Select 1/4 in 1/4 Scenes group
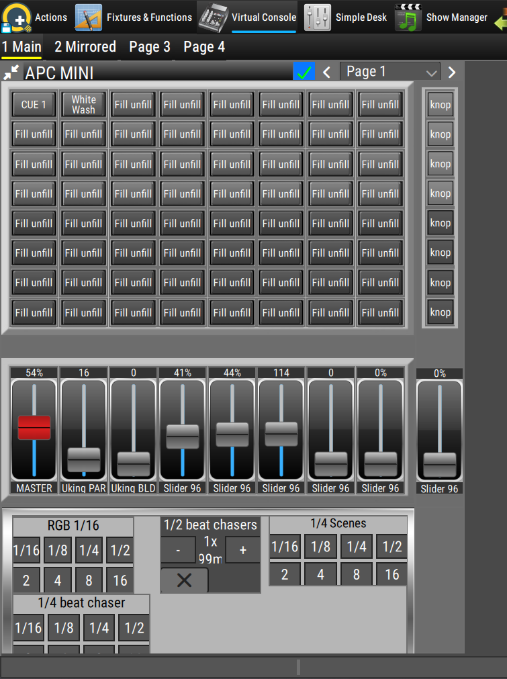The width and height of the screenshot is (507, 679). click(357, 547)
